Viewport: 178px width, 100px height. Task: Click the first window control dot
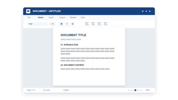click(x=143, y=11)
